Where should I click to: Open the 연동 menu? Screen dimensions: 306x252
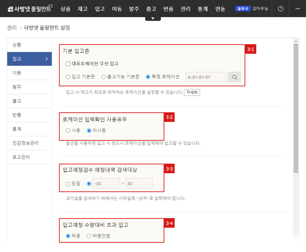220,9
